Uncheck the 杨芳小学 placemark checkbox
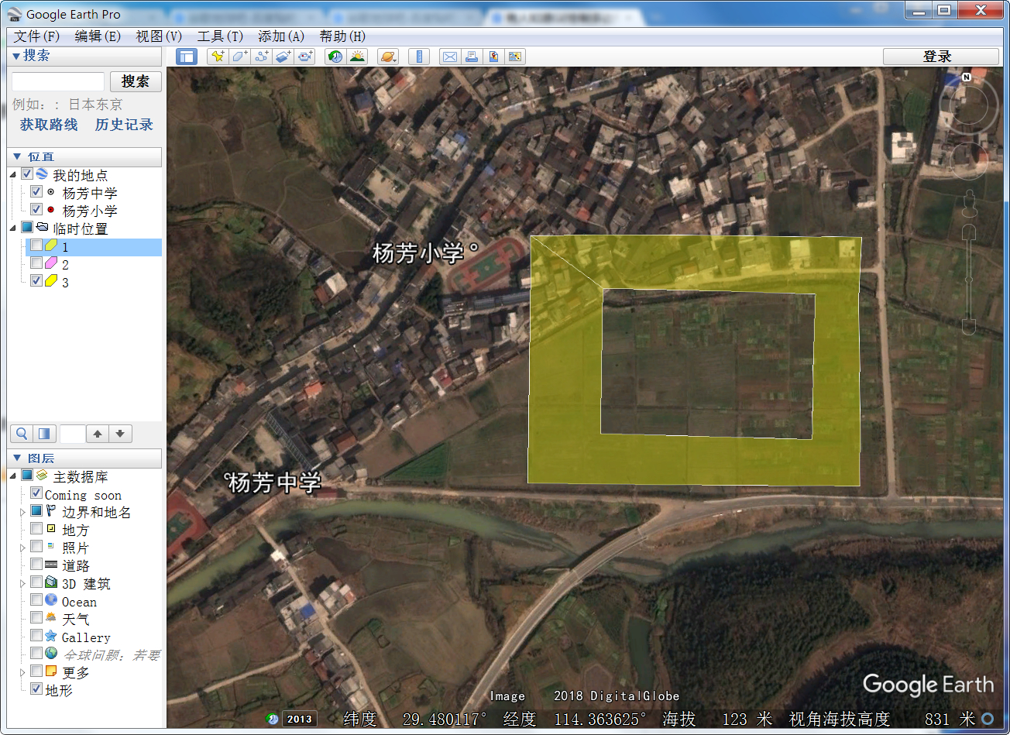Viewport: 1010px width, 735px height. click(x=36, y=210)
